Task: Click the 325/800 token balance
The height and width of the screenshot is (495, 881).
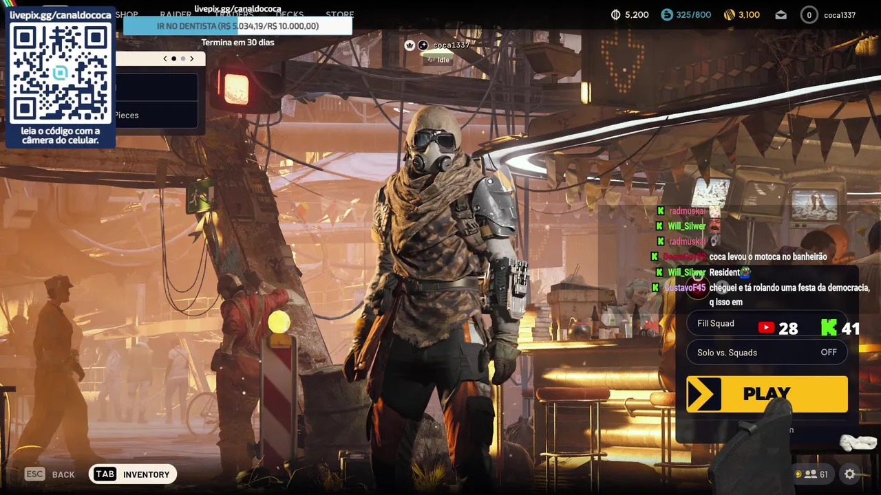Action: [x=694, y=14]
